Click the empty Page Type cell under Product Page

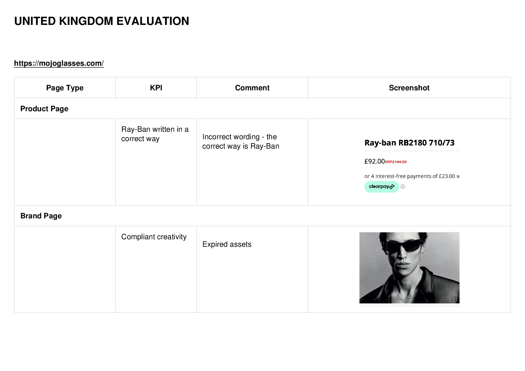pos(65,162)
